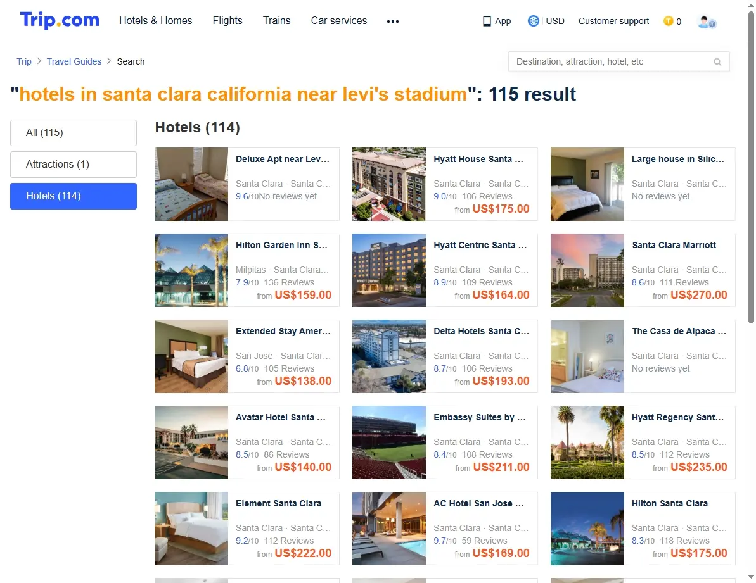Screen dimensions: 756x583
Task: Click the search magnifier icon
Action: [x=717, y=61]
